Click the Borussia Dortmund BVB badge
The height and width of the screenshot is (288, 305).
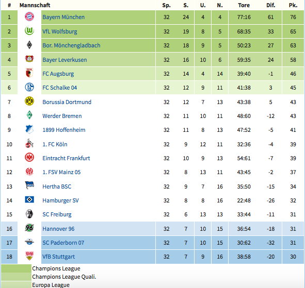[x=29, y=101]
